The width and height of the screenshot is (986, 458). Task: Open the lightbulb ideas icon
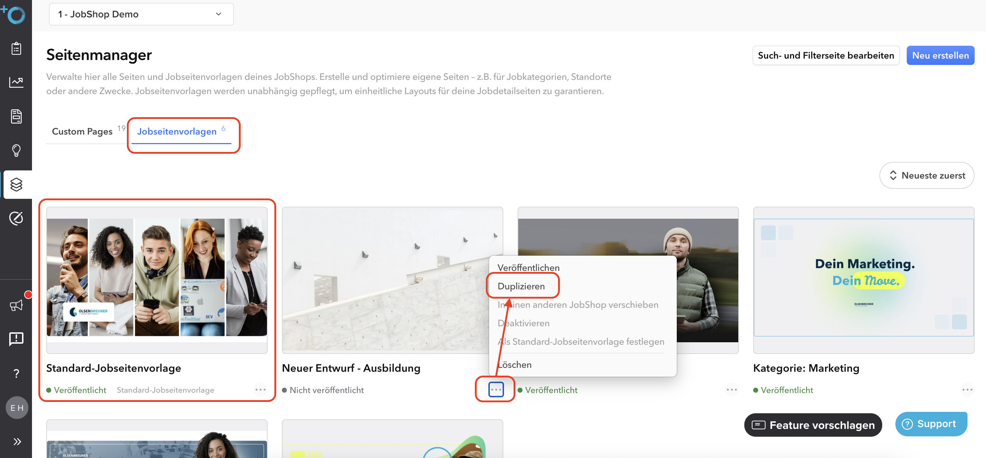16,150
